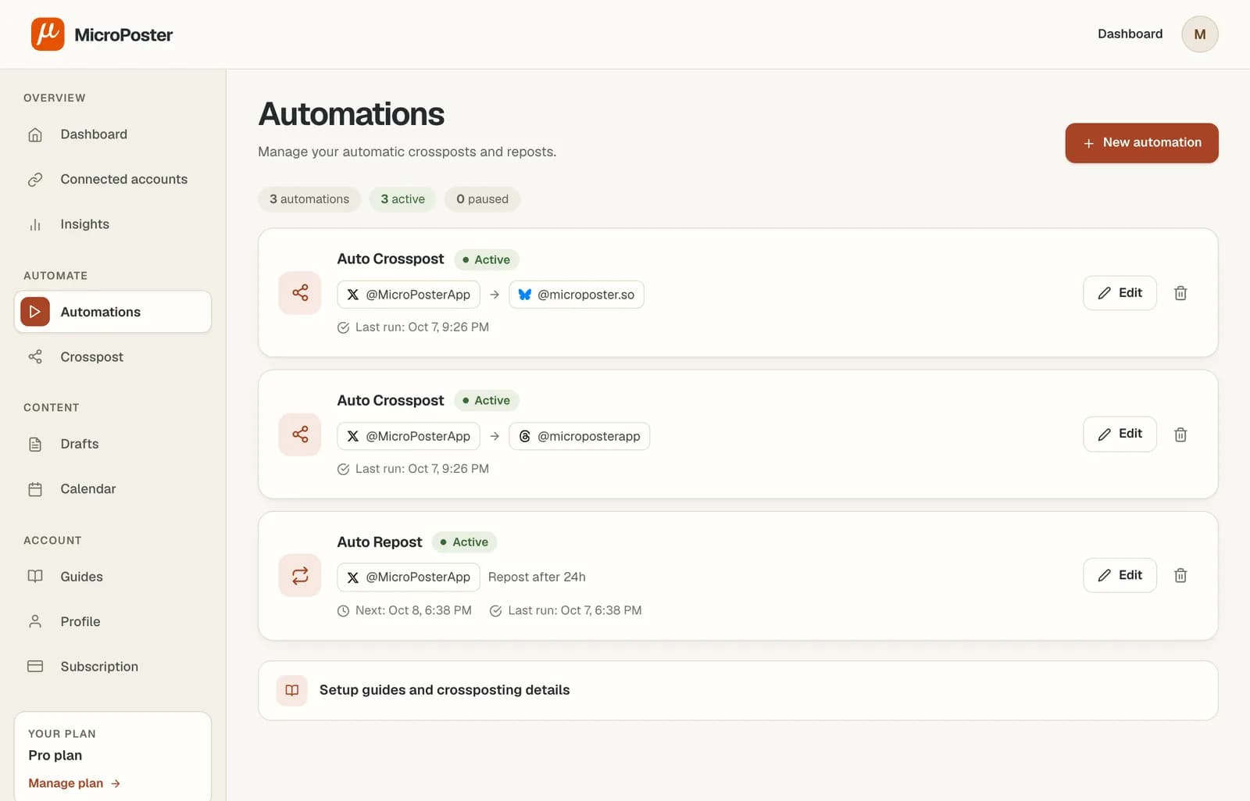Image resolution: width=1250 pixels, height=801 pixels.
Task: Edit the Auto Repost automation
Action: tap(1120, 575)
